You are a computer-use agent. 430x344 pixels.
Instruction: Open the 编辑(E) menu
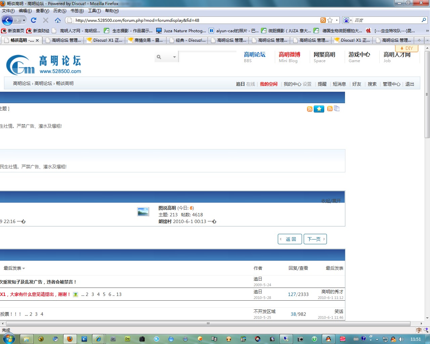[25, 11]
